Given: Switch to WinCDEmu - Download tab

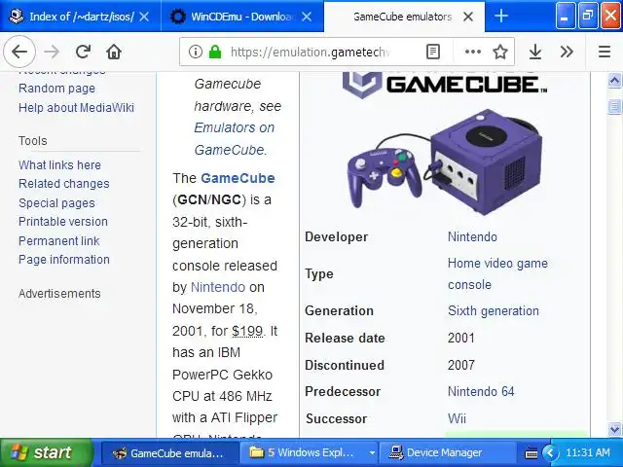Looking at the screenshot, I should 242,17.
